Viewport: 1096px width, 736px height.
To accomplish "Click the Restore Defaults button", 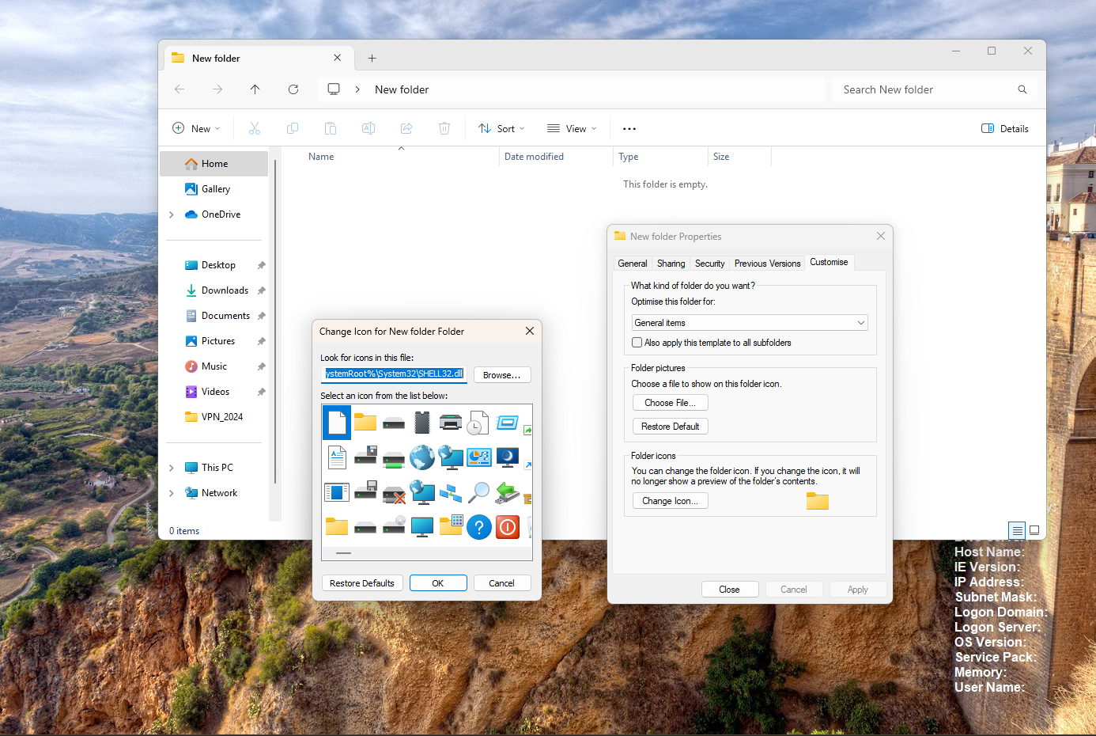I will pos(362,583).
